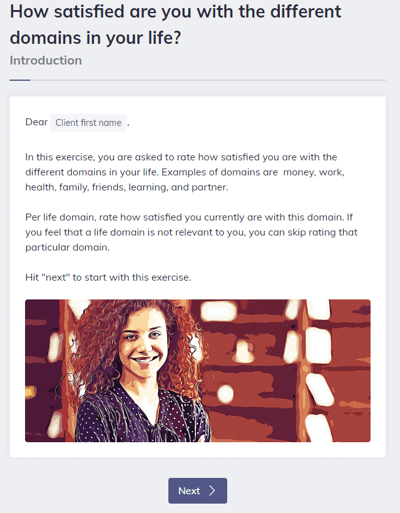Select the "Client first name" placeholder tag
Viewport: 400px width, 513px height.
[88, 123]
